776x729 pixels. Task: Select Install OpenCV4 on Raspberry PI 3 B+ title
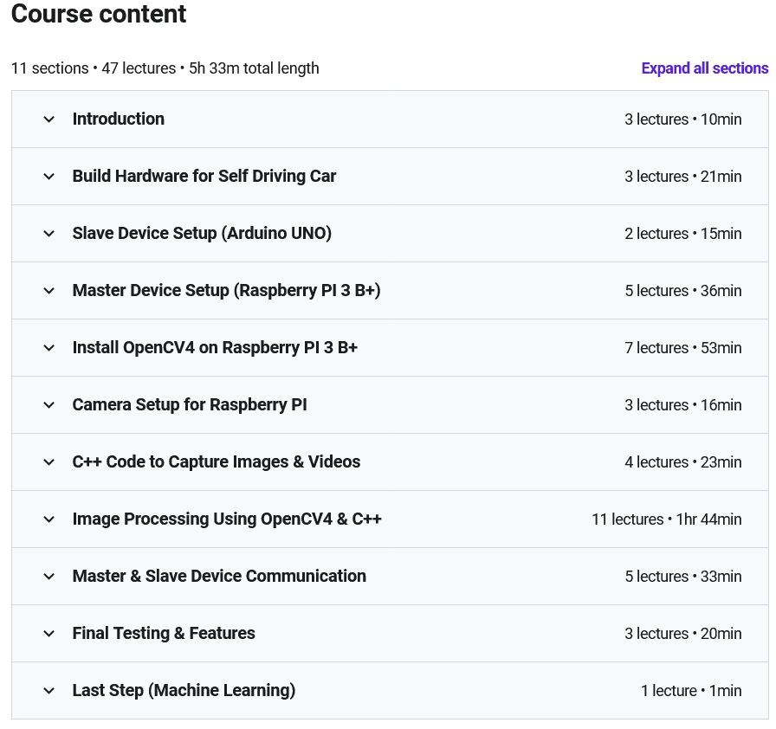(215, 348)
